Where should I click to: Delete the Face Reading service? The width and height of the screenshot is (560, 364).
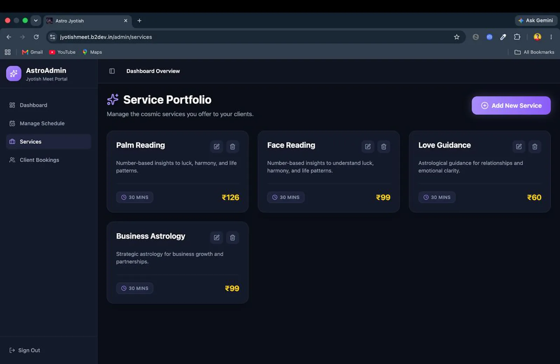(384, 147)
